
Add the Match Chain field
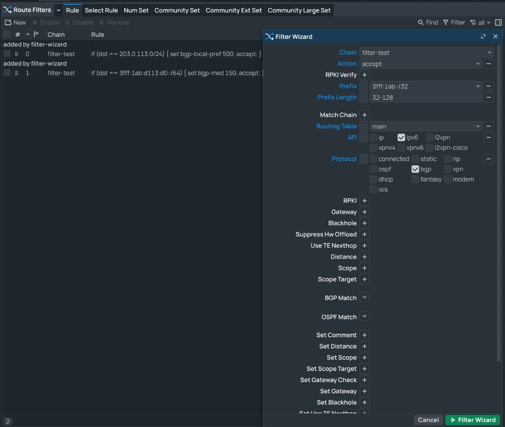(x=364, y=115)
